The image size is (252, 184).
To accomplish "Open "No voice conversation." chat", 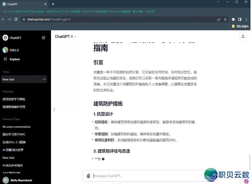I will (17, 127).
